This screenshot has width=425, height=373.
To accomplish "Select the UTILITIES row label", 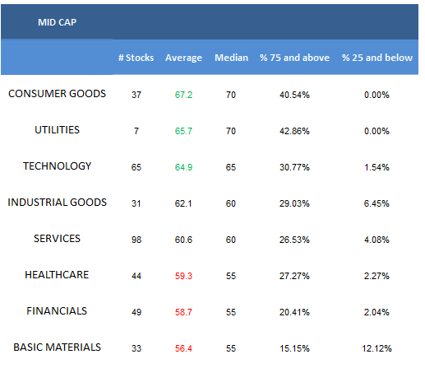I will (57, 130).
